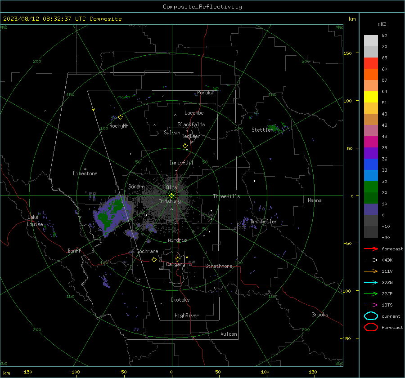
Task: Click the Sylvan label on the map
Action: coord(172,133)
